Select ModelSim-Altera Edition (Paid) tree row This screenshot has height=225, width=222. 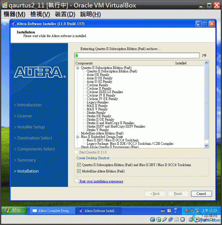pos(102,133)
